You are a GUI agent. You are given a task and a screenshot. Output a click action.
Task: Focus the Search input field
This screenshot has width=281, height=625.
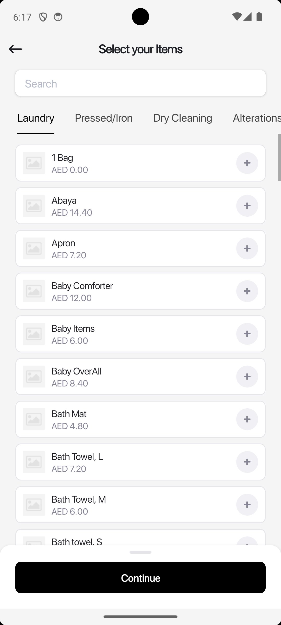pyautogui.click(x=140, y=83)
